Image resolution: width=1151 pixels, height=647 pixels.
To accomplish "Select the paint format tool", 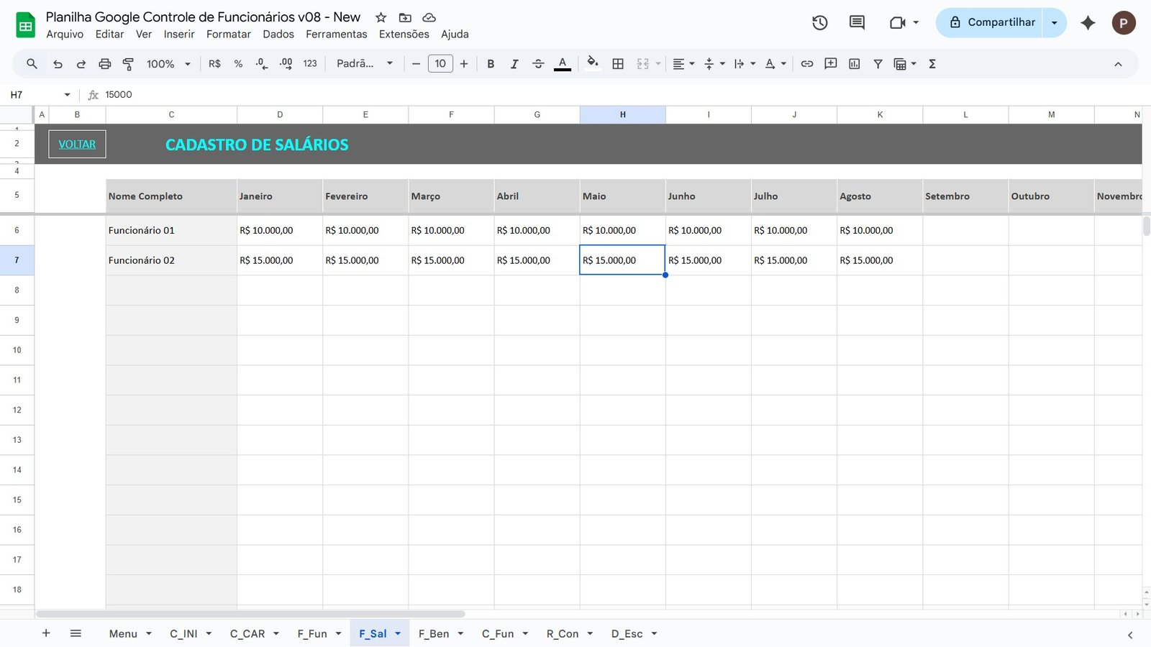I will point(128,63).
